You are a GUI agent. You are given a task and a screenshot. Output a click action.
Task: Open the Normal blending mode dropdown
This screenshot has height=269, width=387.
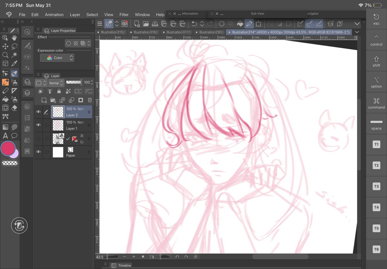click(56, 83)
